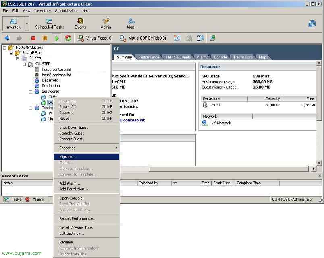
Task: Expand the Inventory dropdown arrow
Action: click(x=27, y=23)
